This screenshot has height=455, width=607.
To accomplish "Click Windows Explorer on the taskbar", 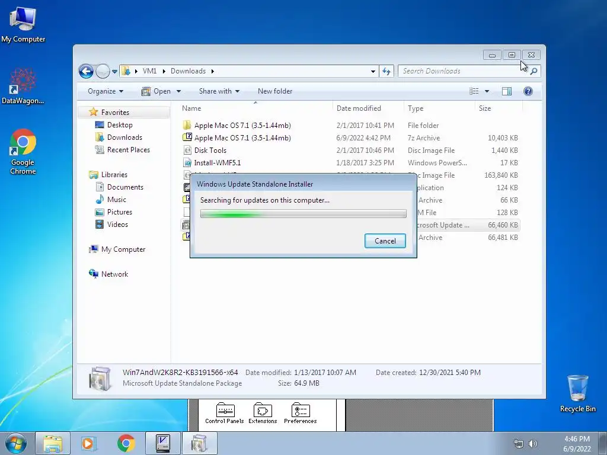I will pos(53,443).
